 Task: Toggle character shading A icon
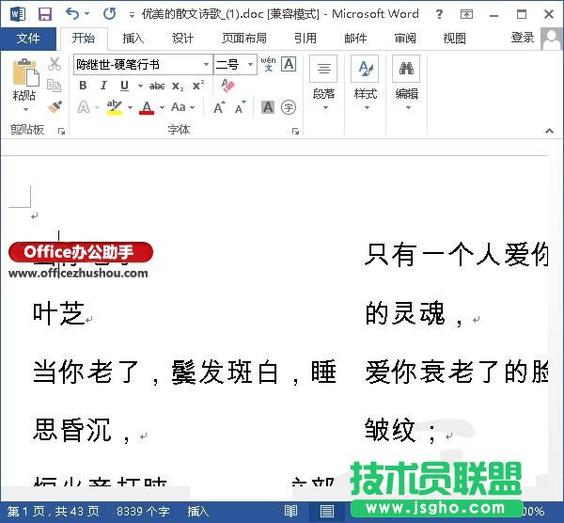coord(268,107)
